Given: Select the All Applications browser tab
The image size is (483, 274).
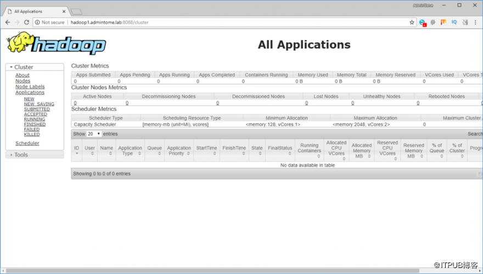Looking at the screenshot, I should [35, 12].
